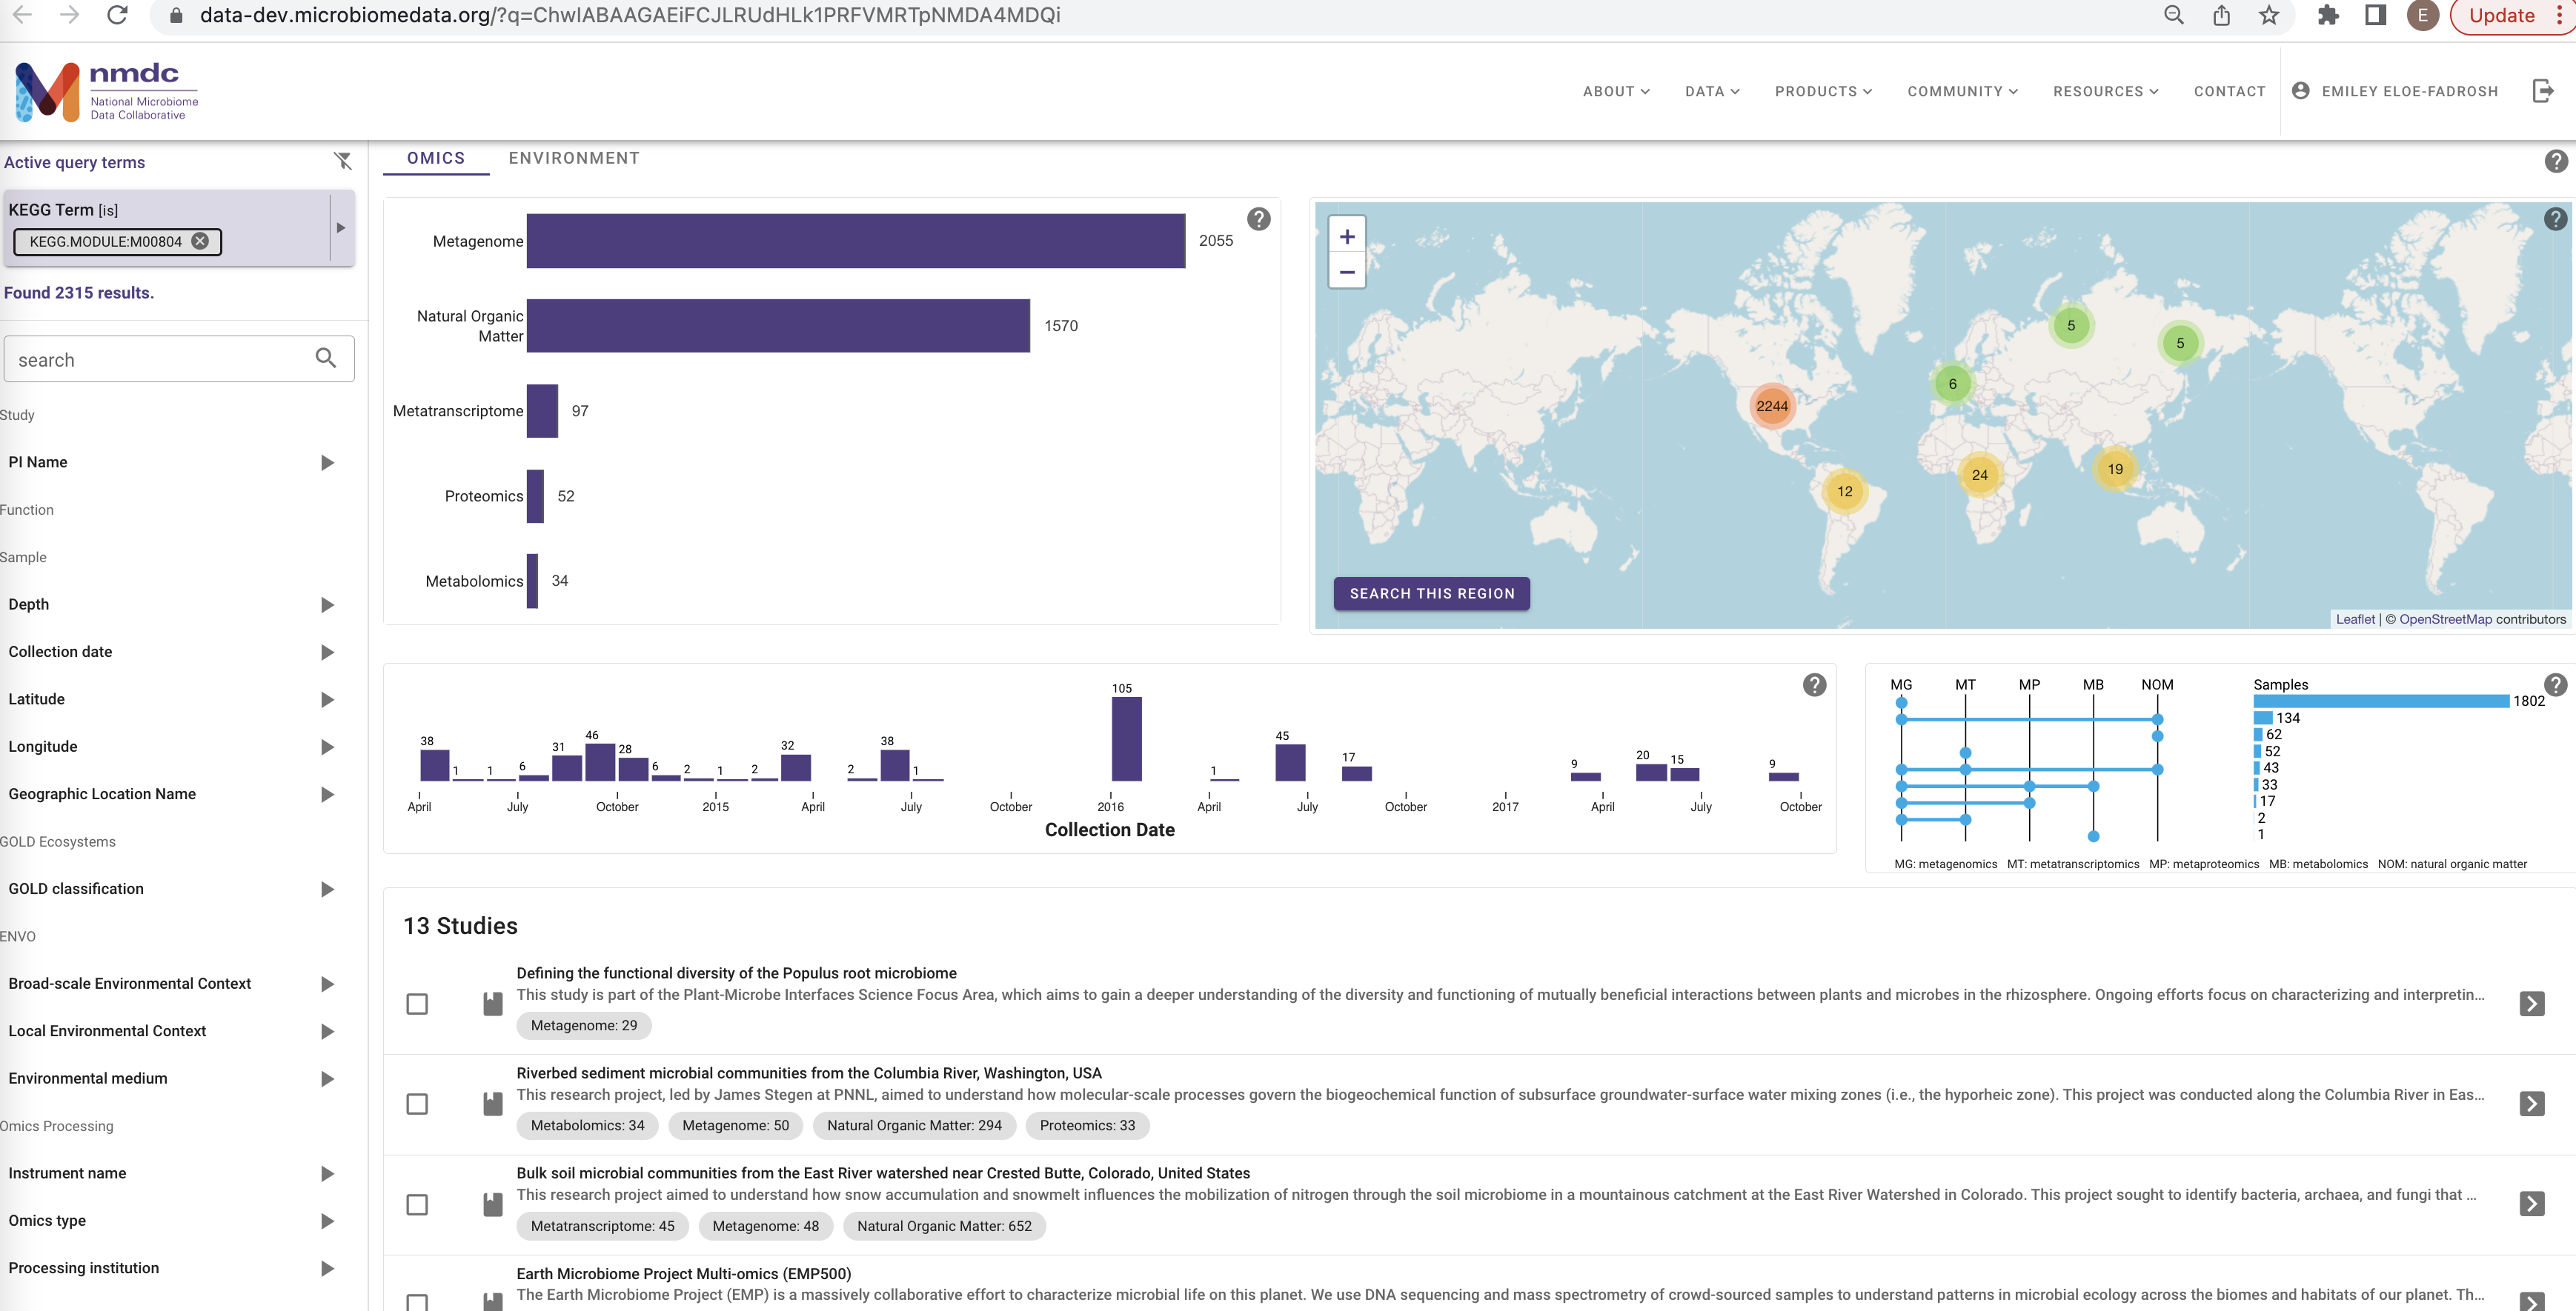Screen dimensions: 2576x1311
Task: Click the search magnifier in the sidebar
Action: (326, 358)
